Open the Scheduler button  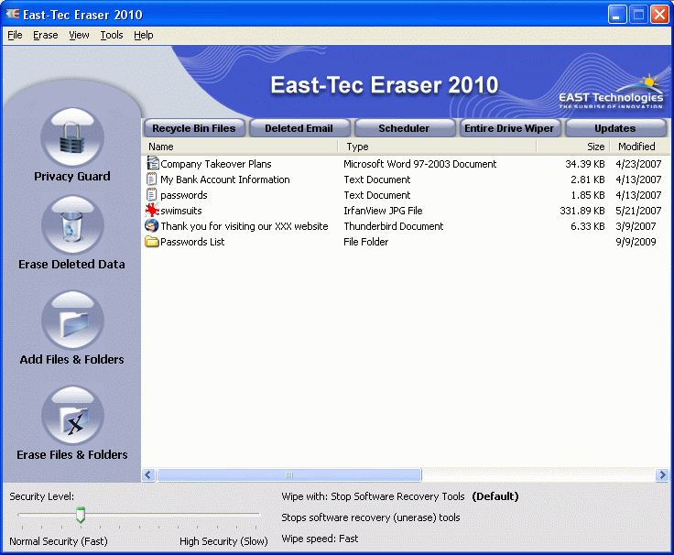[x=404, y=128]
